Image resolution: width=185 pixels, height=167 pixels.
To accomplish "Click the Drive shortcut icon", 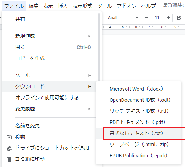I will click(9, 148).
